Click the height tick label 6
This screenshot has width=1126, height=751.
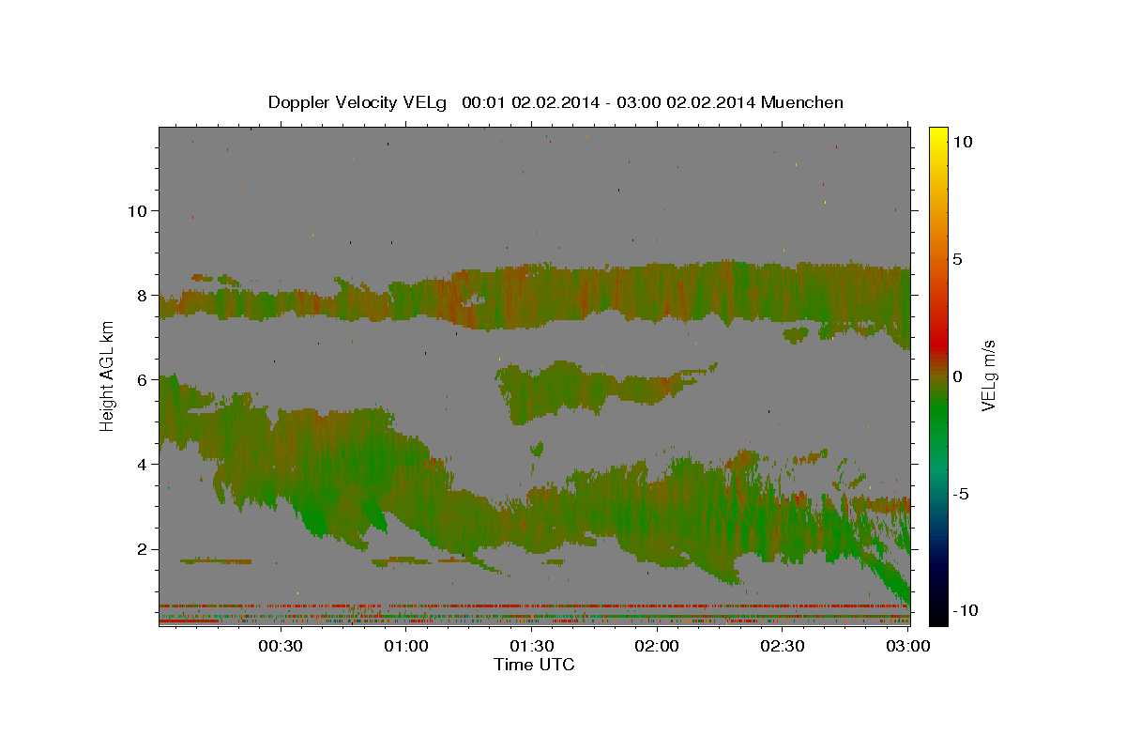tap(142, 379)
